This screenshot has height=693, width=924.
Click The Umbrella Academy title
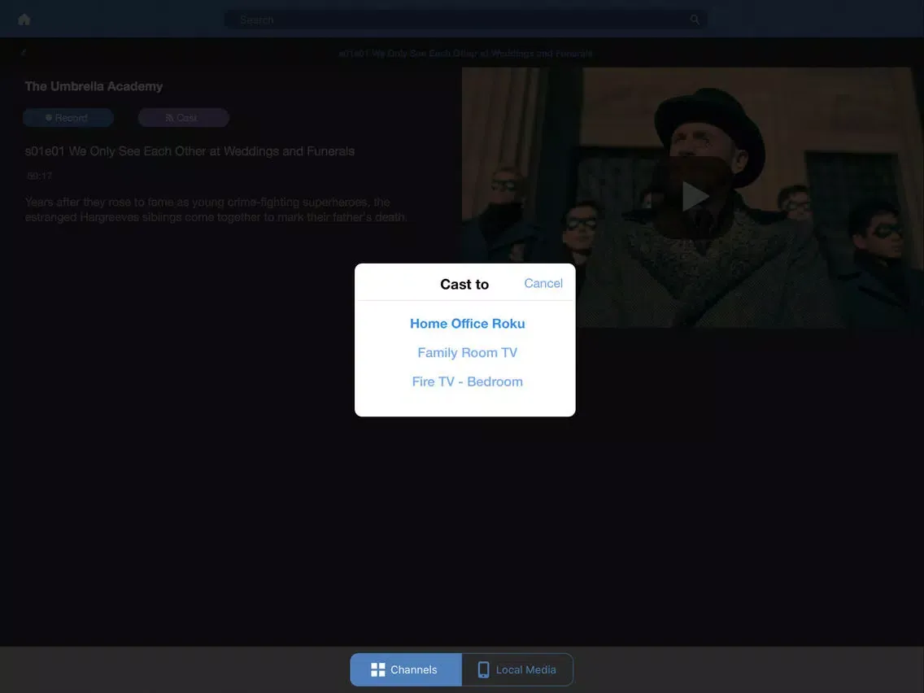click(94, 86)
